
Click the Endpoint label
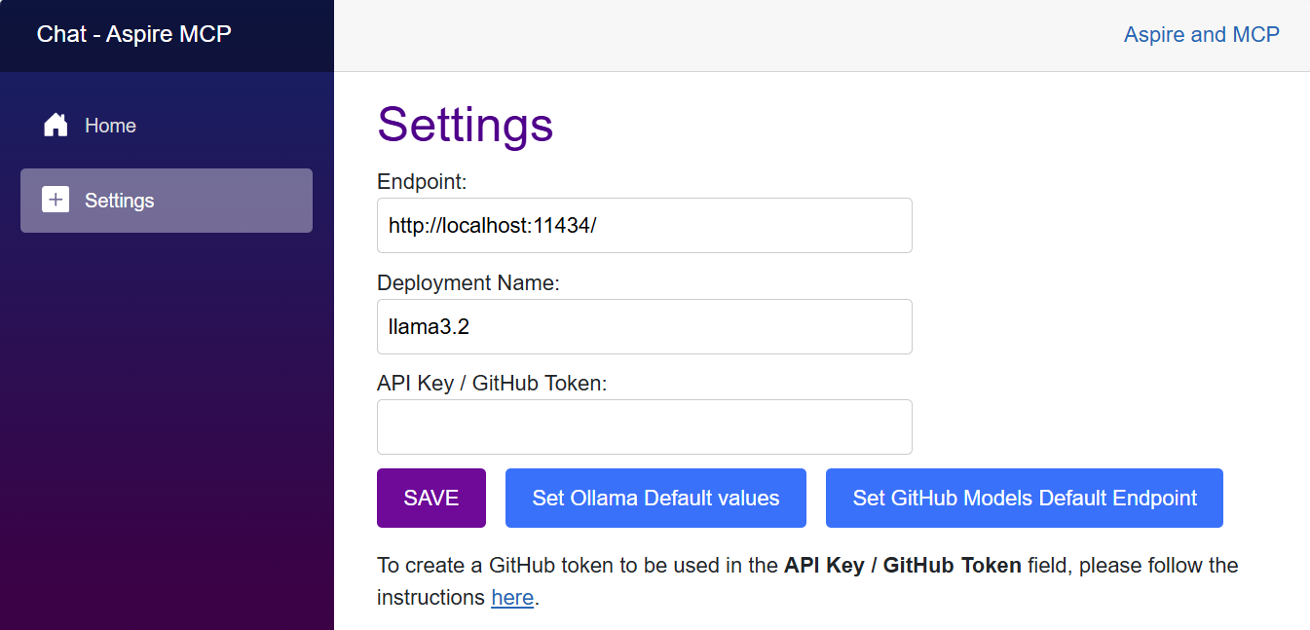click(x=423, y=181)
